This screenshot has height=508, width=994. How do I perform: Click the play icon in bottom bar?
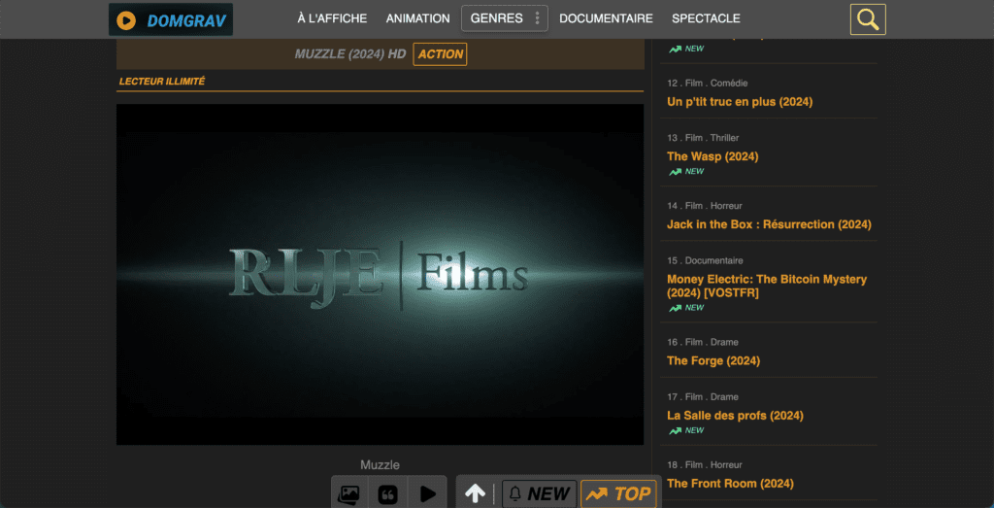428,494
